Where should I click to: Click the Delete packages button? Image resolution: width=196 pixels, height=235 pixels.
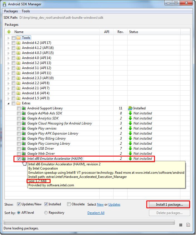pos(170,213)
